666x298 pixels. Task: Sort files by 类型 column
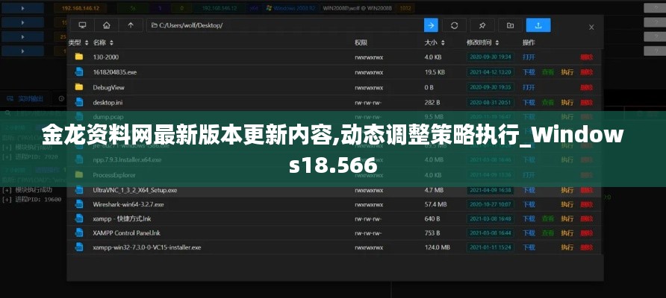pos(78,42)
